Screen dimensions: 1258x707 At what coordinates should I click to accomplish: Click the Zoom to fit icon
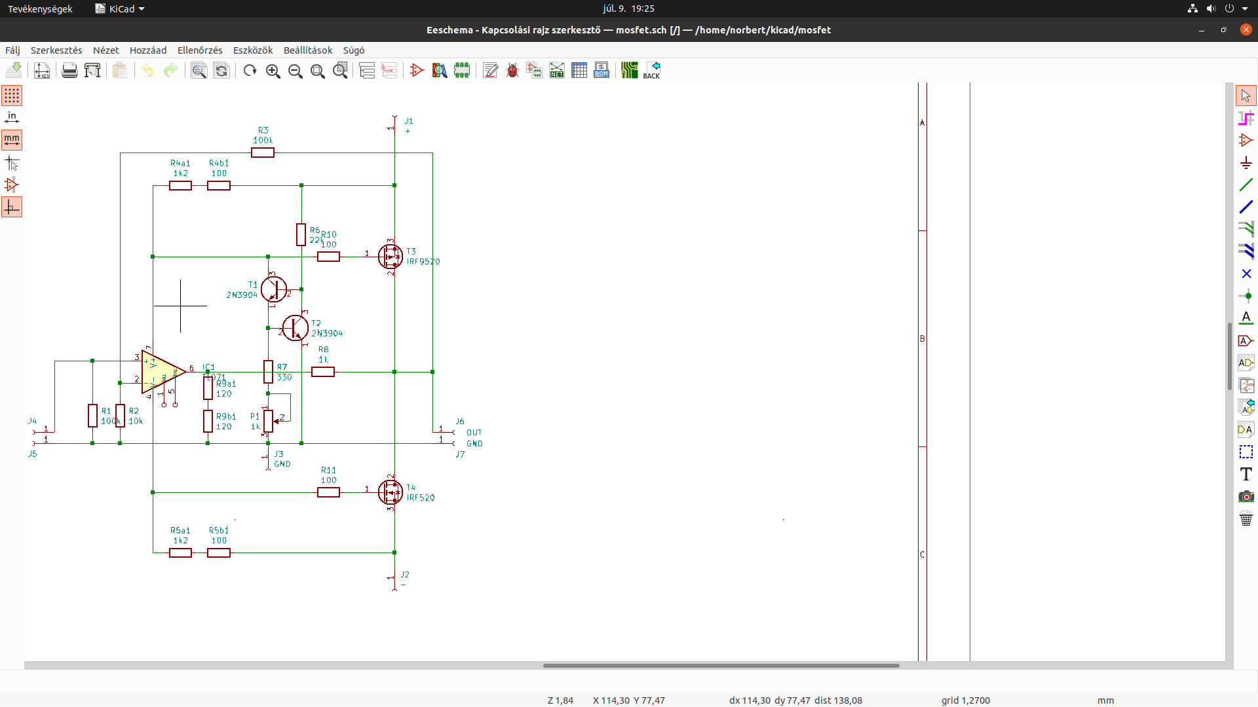tap(318, 71)
